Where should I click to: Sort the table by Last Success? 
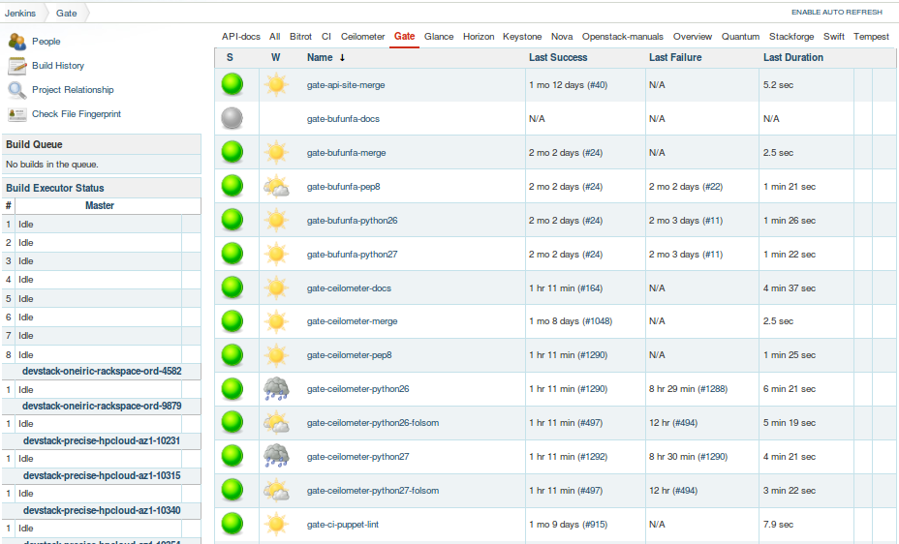(x=558, y=57)
